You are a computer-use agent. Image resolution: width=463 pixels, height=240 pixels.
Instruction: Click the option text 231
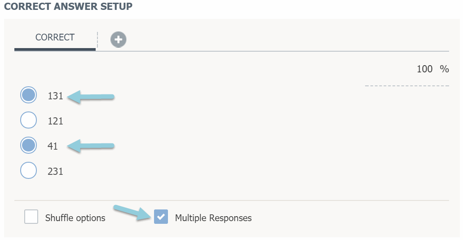point(55,171)
